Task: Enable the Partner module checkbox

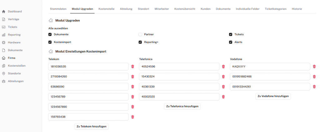Action: [x=140, y=34]
